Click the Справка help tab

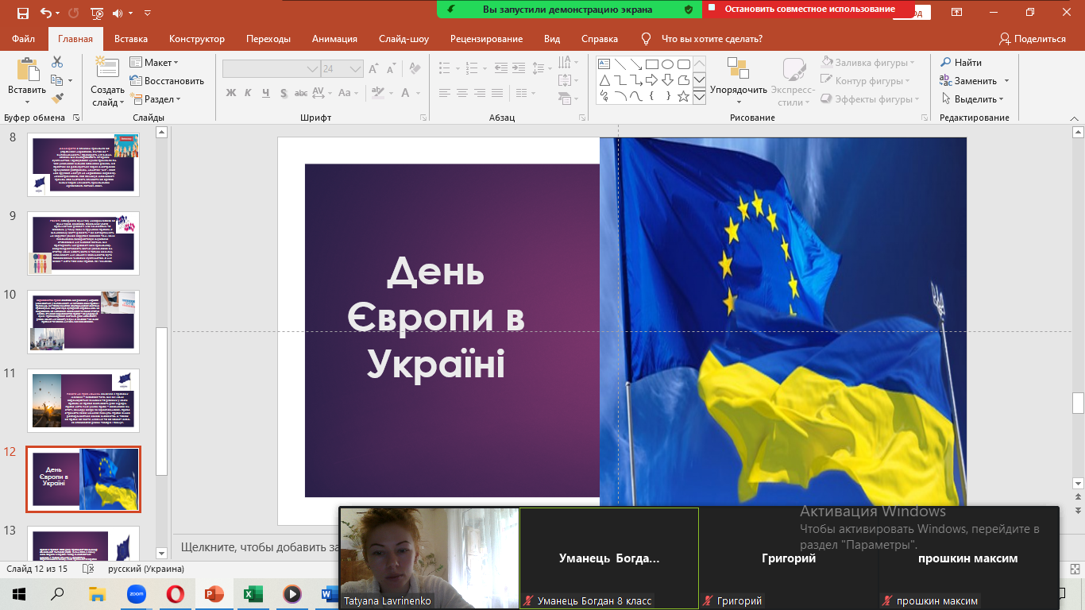[x=600, y=39]
